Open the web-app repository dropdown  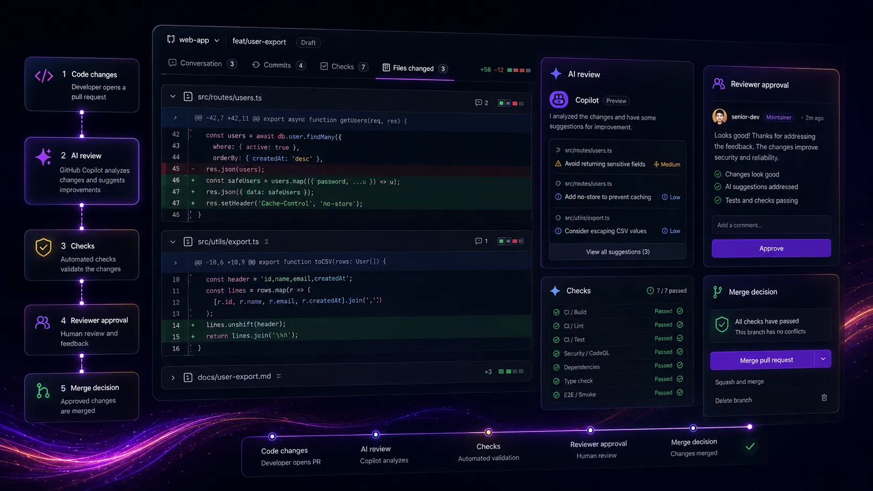tap(217, 40)
